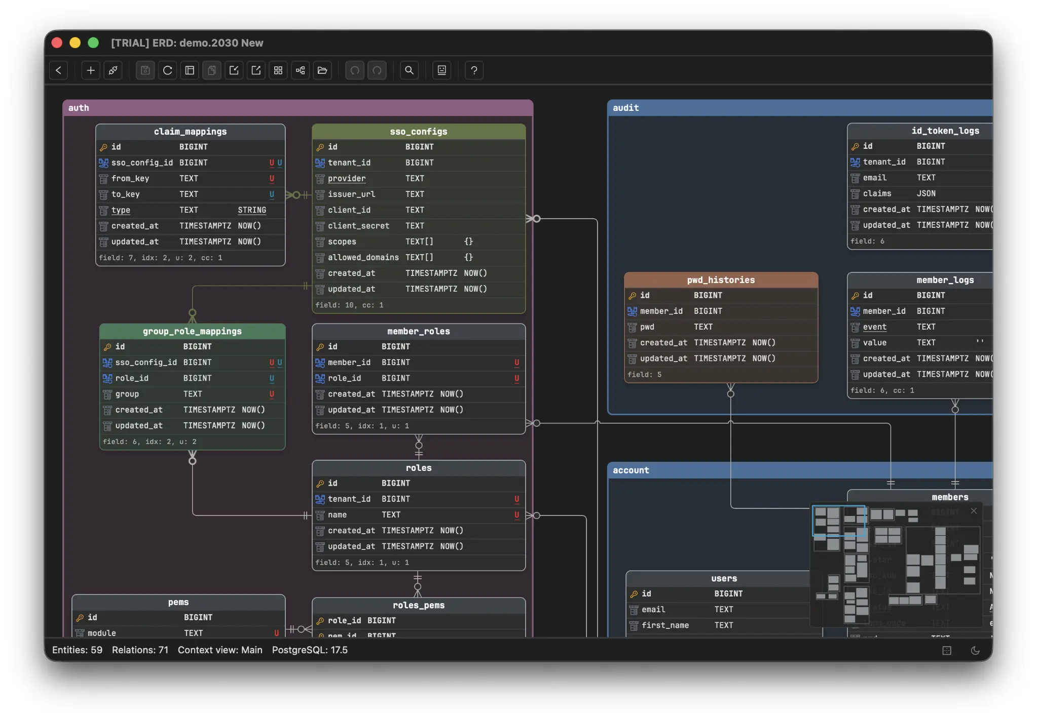Click the import arrow-in-box icon
The image size is (1037, 720).
pyautogui.click(x=234, y=70)
